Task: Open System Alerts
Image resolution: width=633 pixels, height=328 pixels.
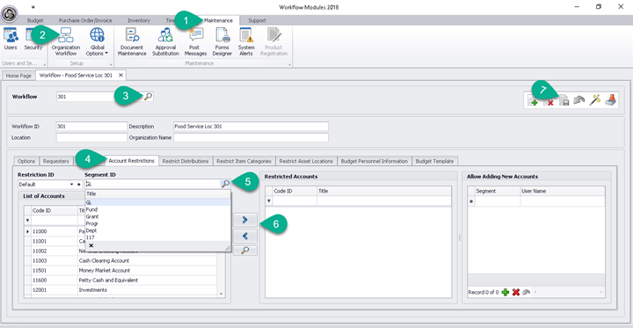Action: pyautogui.click(x=246, y=41)
